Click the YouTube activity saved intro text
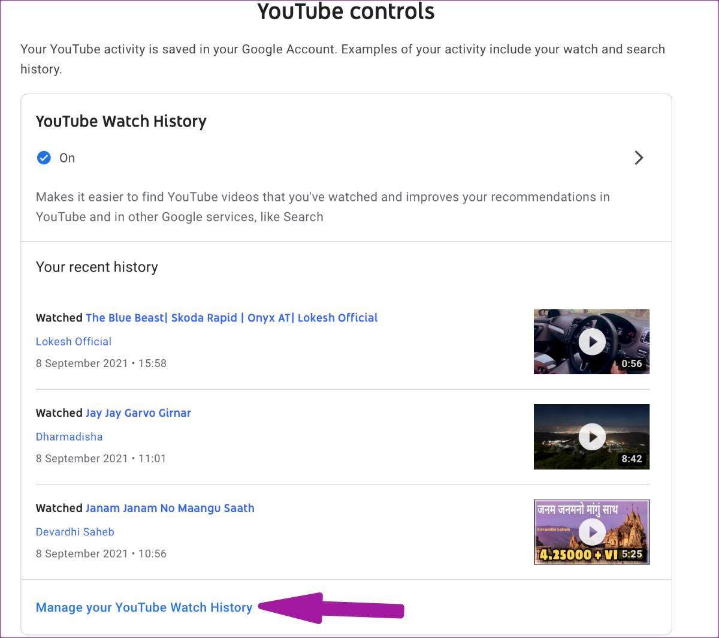Viewport: 719px width, 638px height. click(x=343, y=59)
